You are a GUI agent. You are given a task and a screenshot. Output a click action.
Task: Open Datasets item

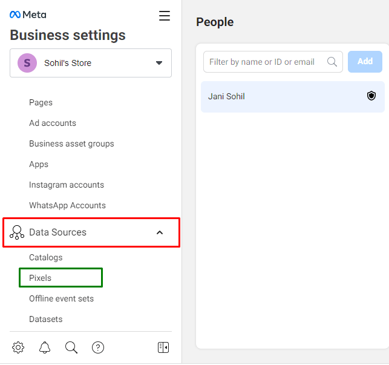pos(46,320)
